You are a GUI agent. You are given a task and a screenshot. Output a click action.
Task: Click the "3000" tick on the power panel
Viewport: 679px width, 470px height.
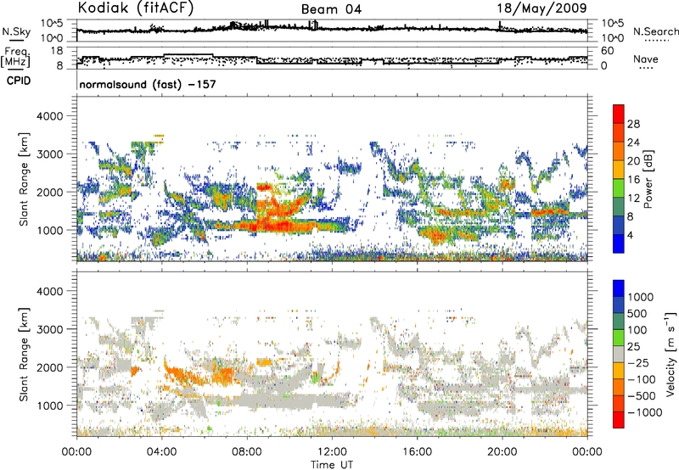[x=50, y=154]
